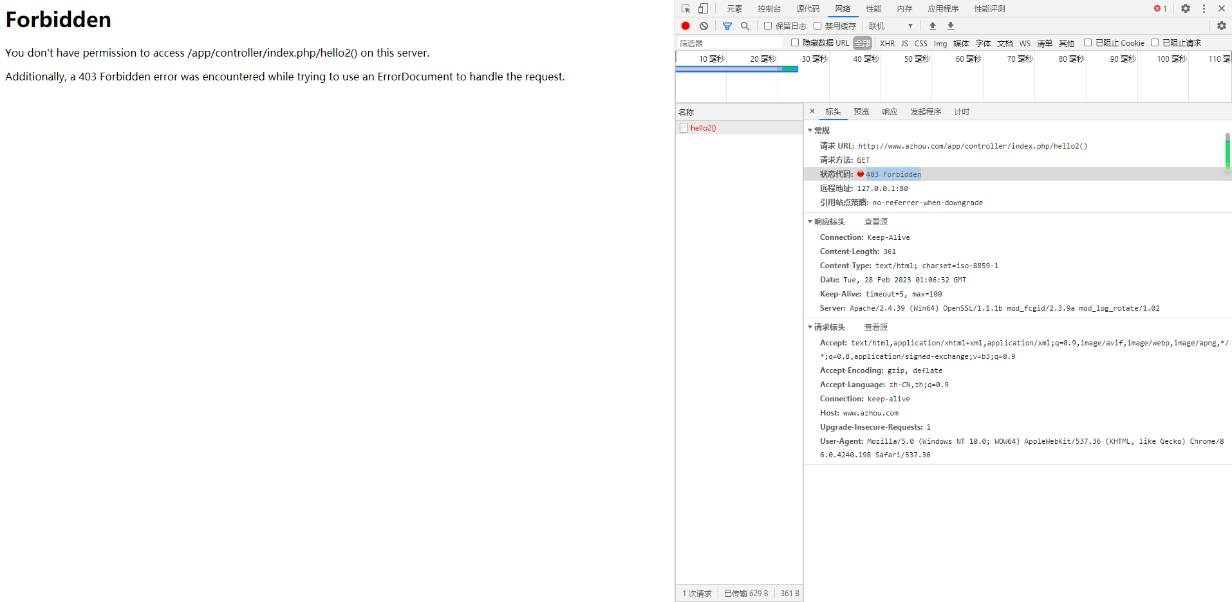This screenshot has width=1232, height=602.
Task: Activate the inspect element picker icon
Action: 686,8
